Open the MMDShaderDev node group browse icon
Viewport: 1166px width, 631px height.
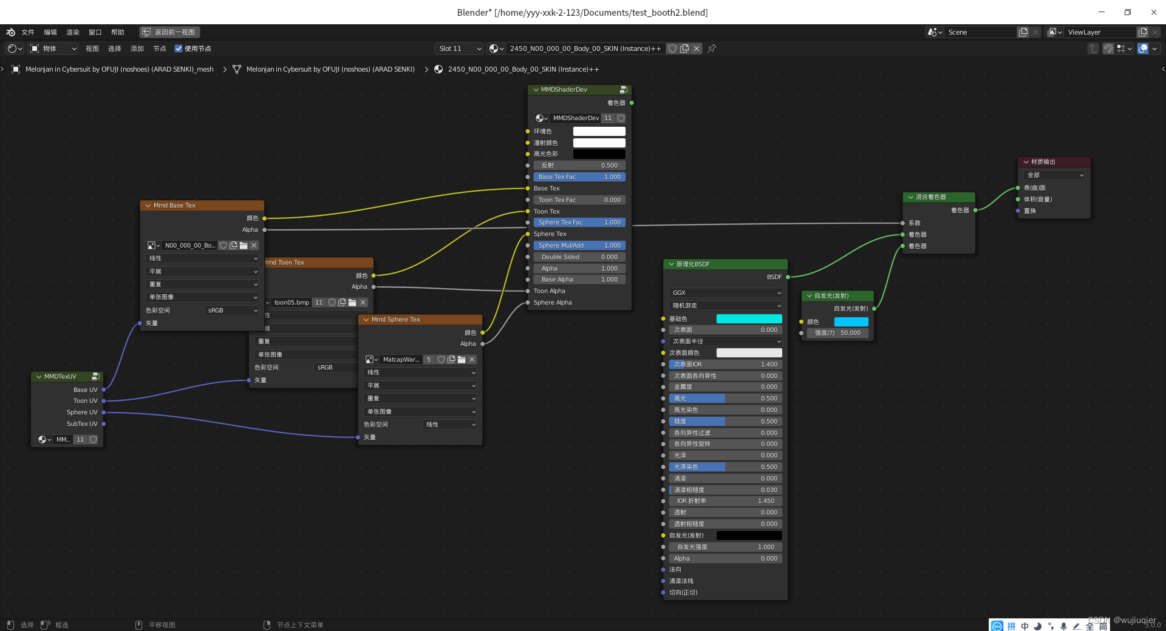coord(541,118)
